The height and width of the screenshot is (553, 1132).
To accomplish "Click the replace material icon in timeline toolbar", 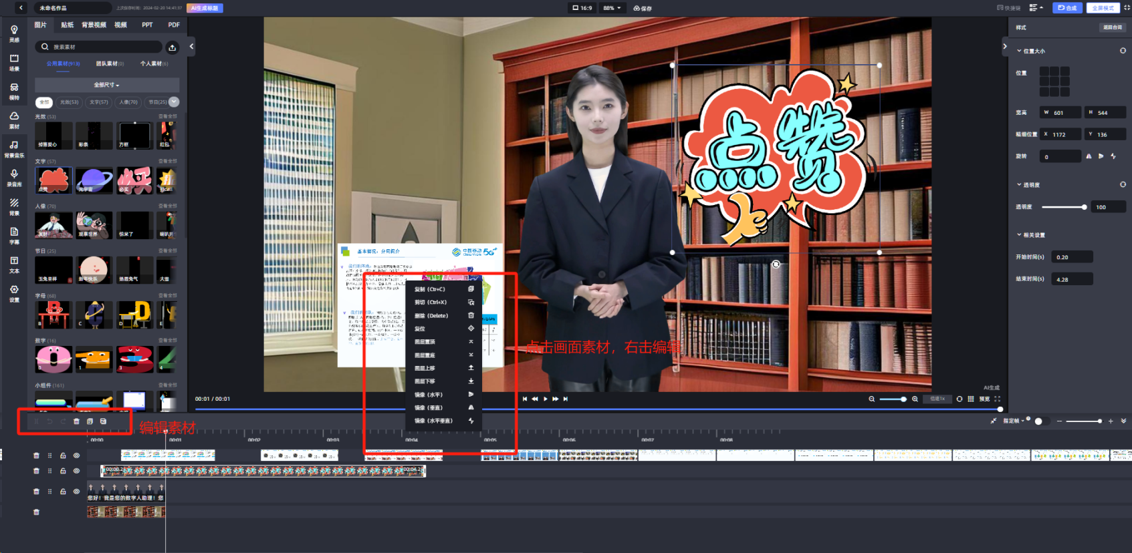I will click(103, 421).
